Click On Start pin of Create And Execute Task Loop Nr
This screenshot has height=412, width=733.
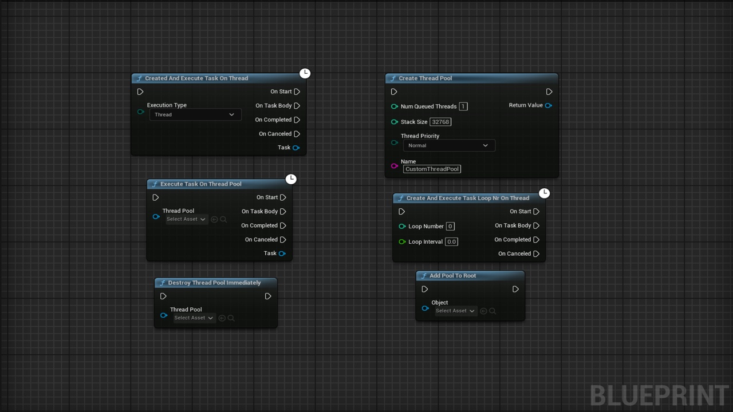coord(536,212)
